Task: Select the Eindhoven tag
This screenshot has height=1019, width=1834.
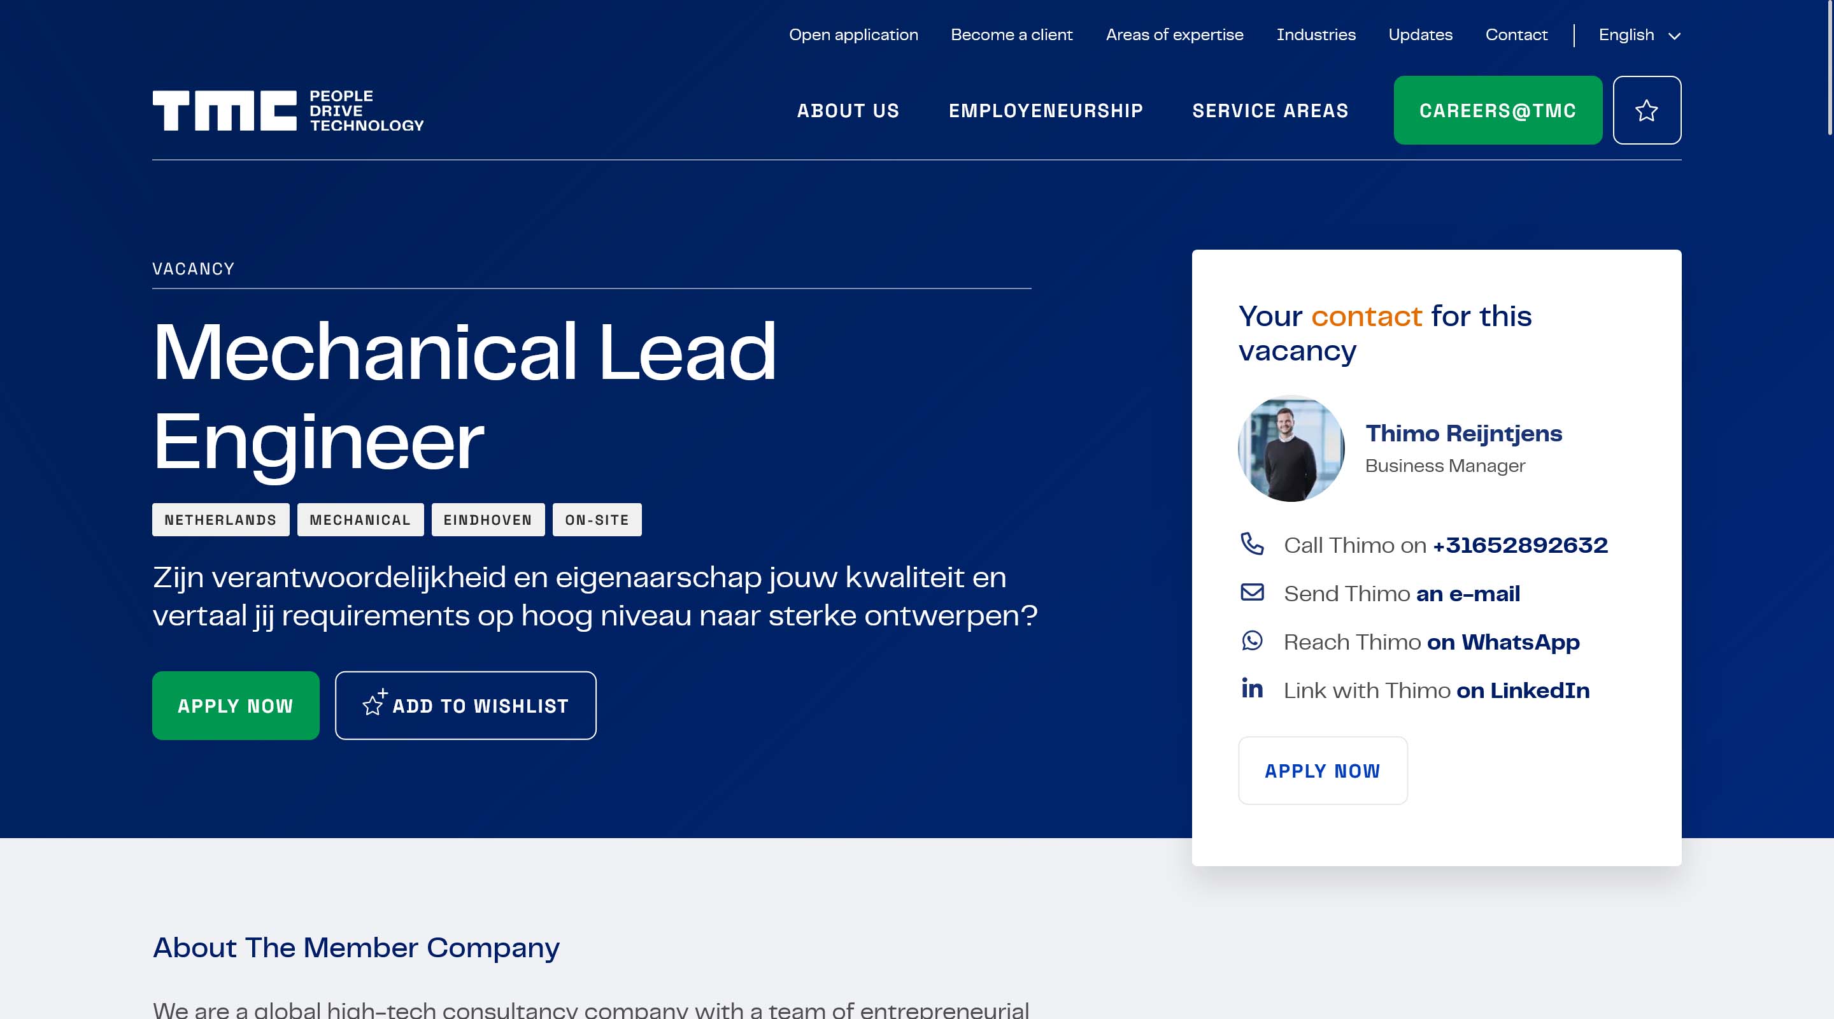Action: [488, 520]
